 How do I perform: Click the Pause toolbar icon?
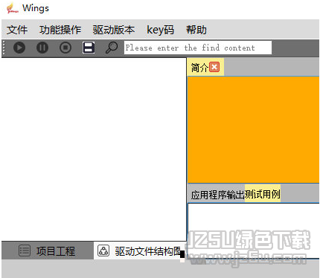point(42,48)
